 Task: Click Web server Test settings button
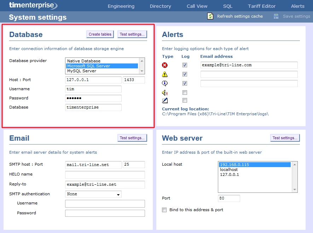coord(285,138)
